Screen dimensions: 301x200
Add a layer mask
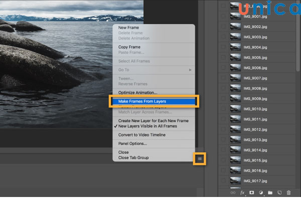coord(251,192)
